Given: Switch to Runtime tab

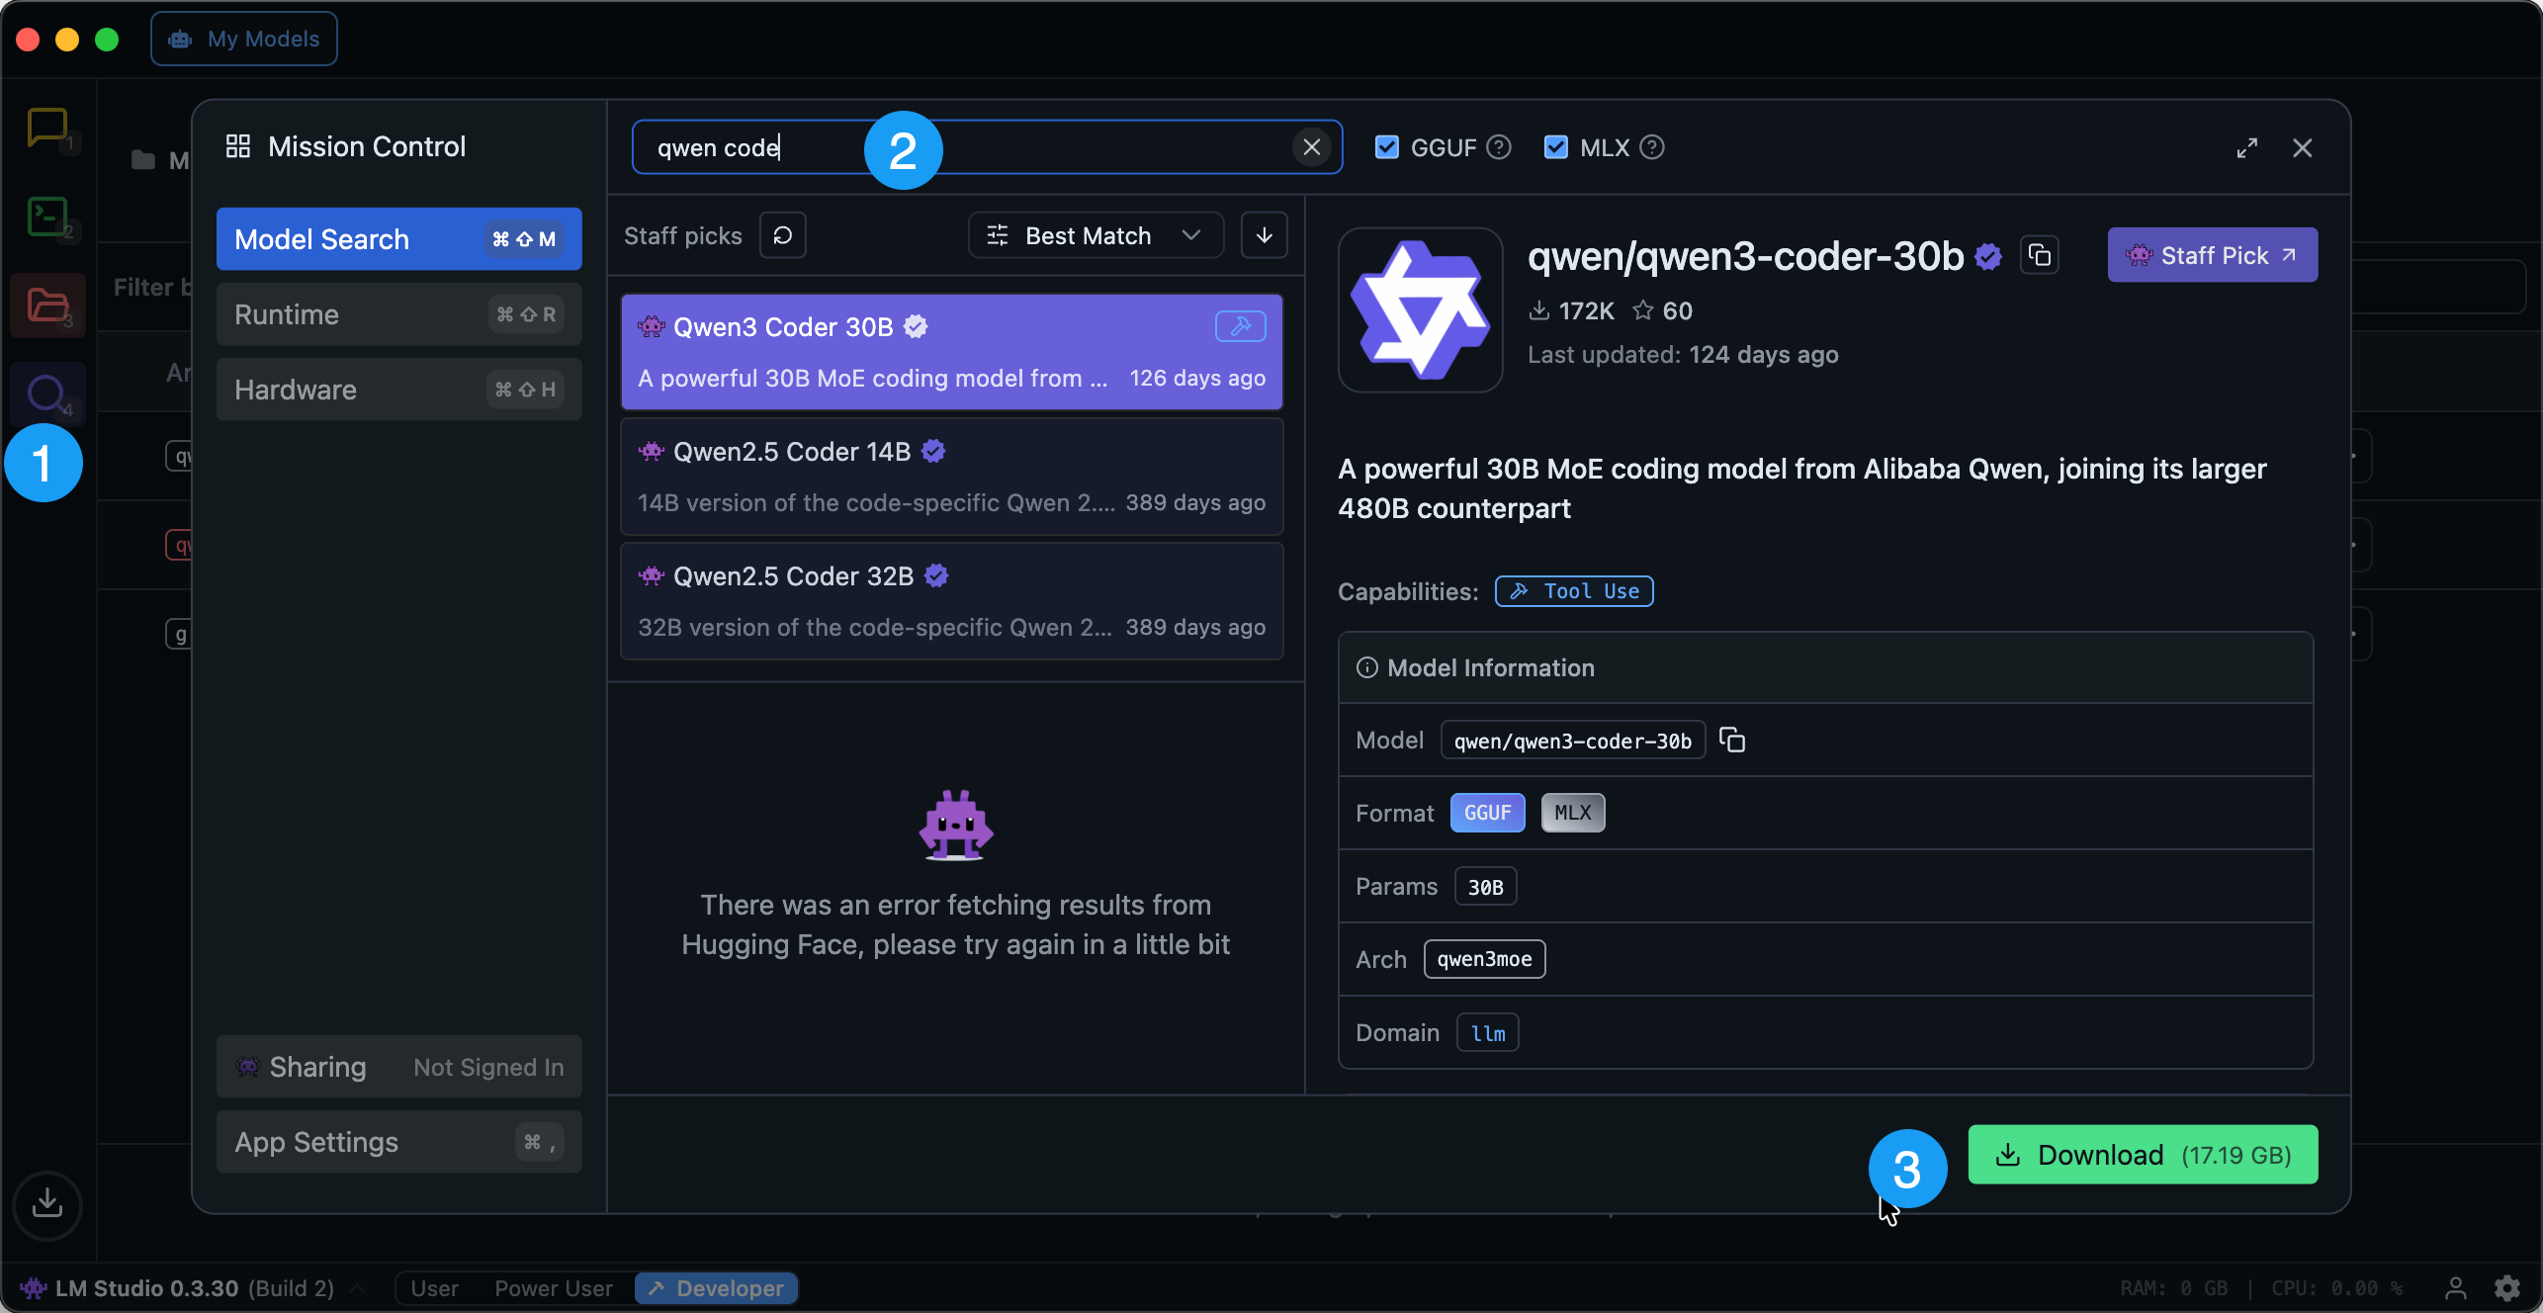Looking at the screenshot, I should click(x=398, y=314).
